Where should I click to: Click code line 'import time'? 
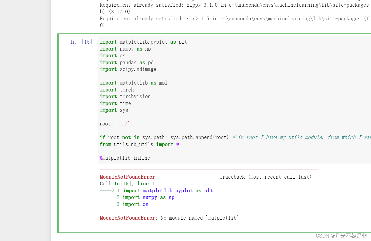[x=115, y=104]
